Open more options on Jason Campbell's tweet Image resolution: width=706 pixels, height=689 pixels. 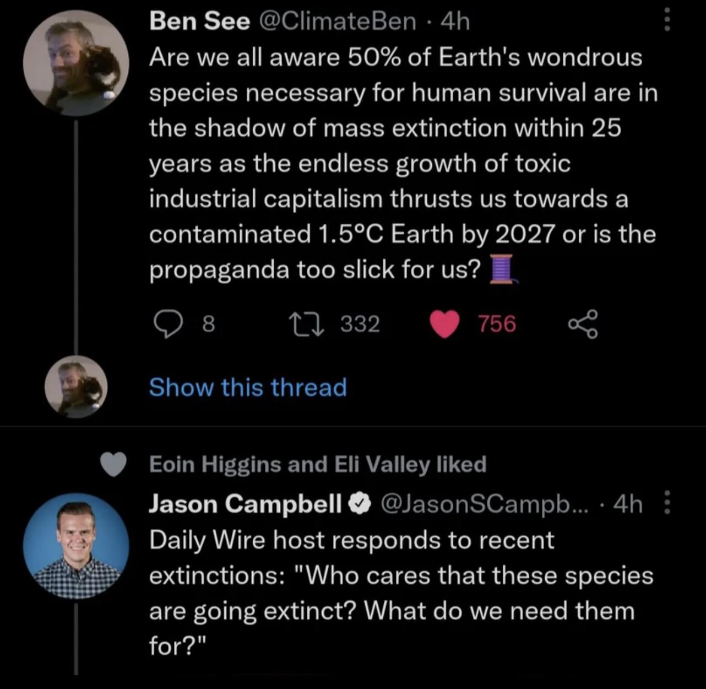(667, 503)
